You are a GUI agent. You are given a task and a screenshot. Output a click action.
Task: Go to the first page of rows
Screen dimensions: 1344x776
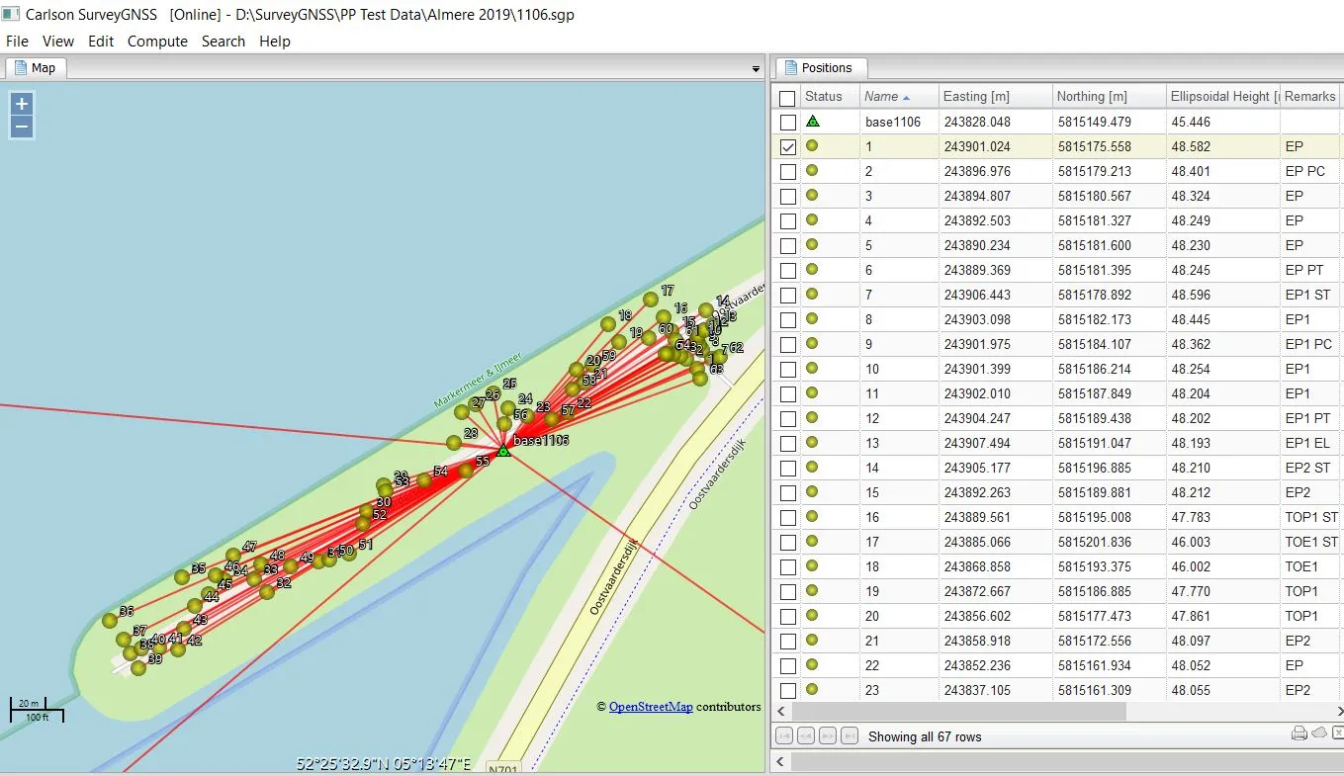(x=783, y=735)
